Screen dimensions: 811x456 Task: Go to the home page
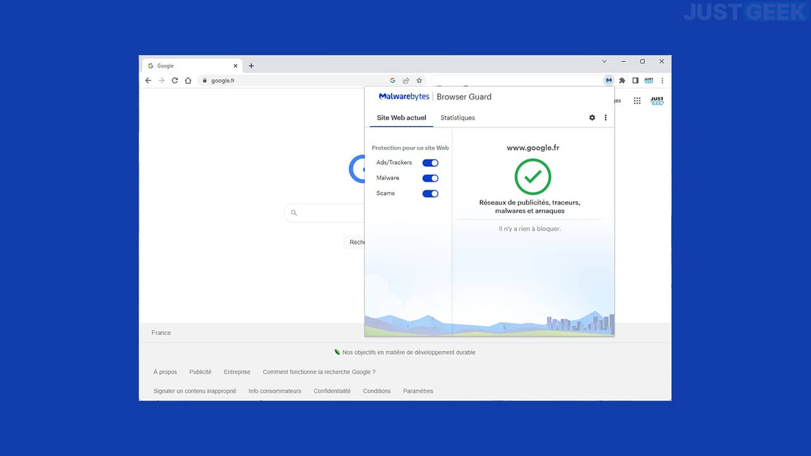point(188,80)
